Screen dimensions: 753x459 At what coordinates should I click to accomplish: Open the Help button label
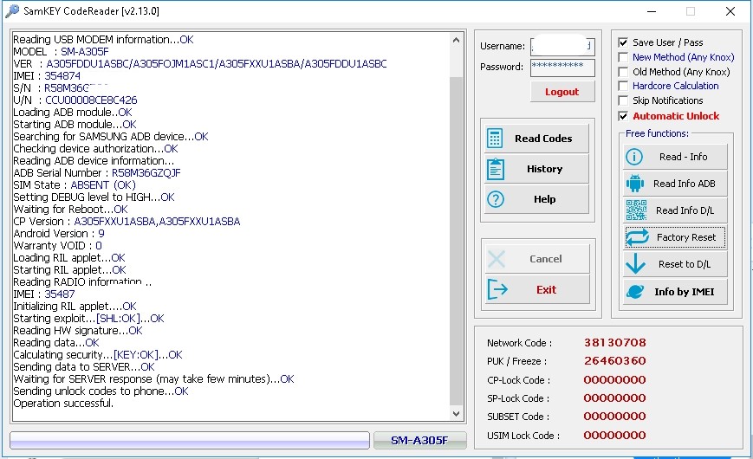544,199
